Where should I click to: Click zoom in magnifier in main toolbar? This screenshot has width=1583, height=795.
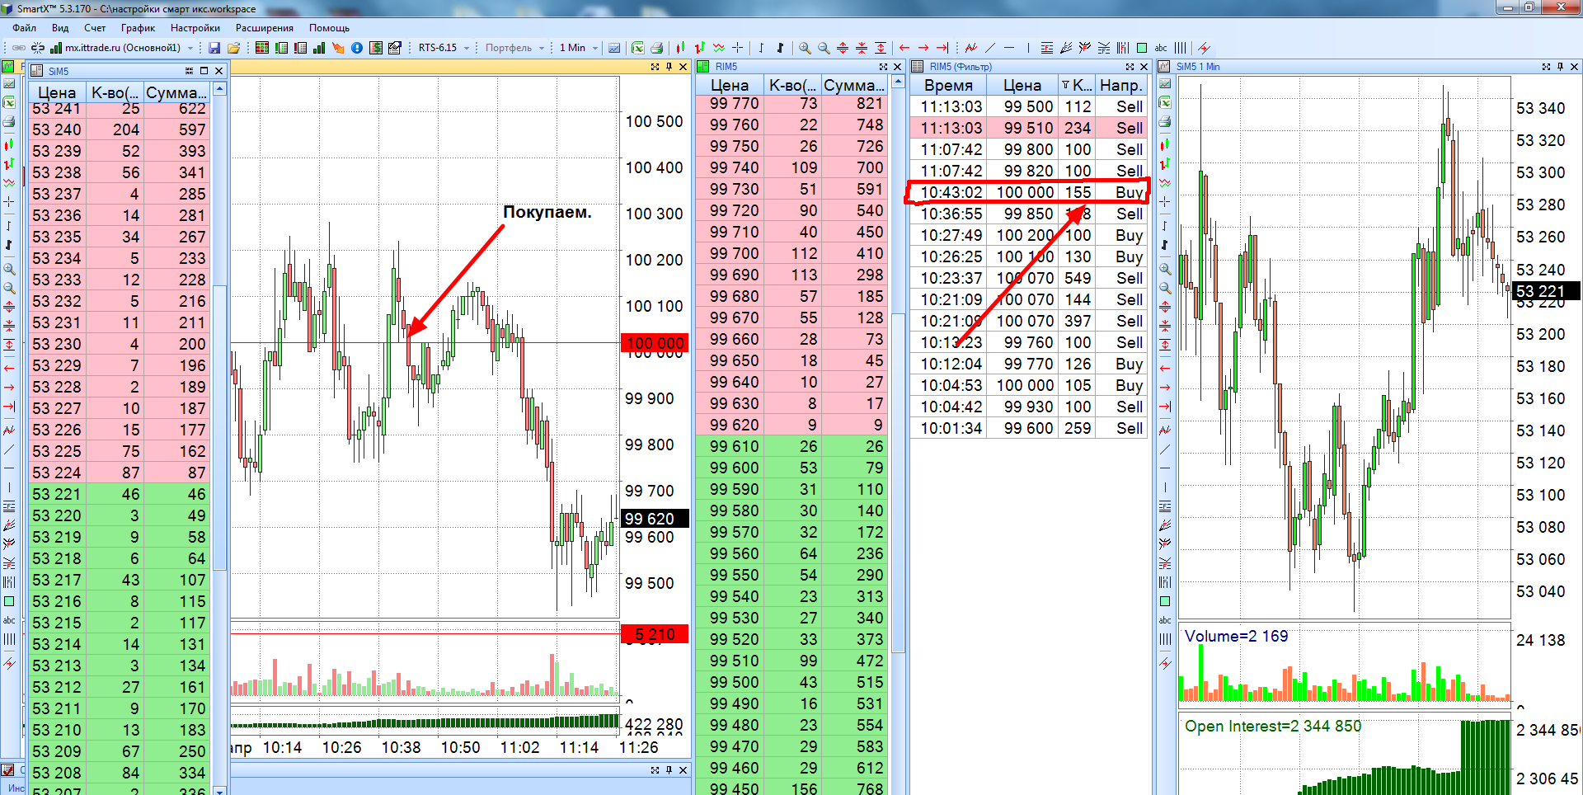click(805, 48)
